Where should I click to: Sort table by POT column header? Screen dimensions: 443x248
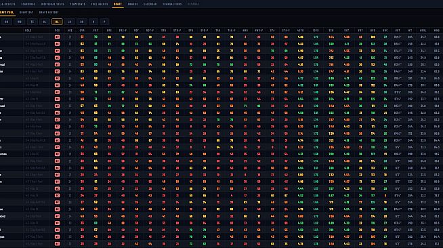click(x=96, y=30)
